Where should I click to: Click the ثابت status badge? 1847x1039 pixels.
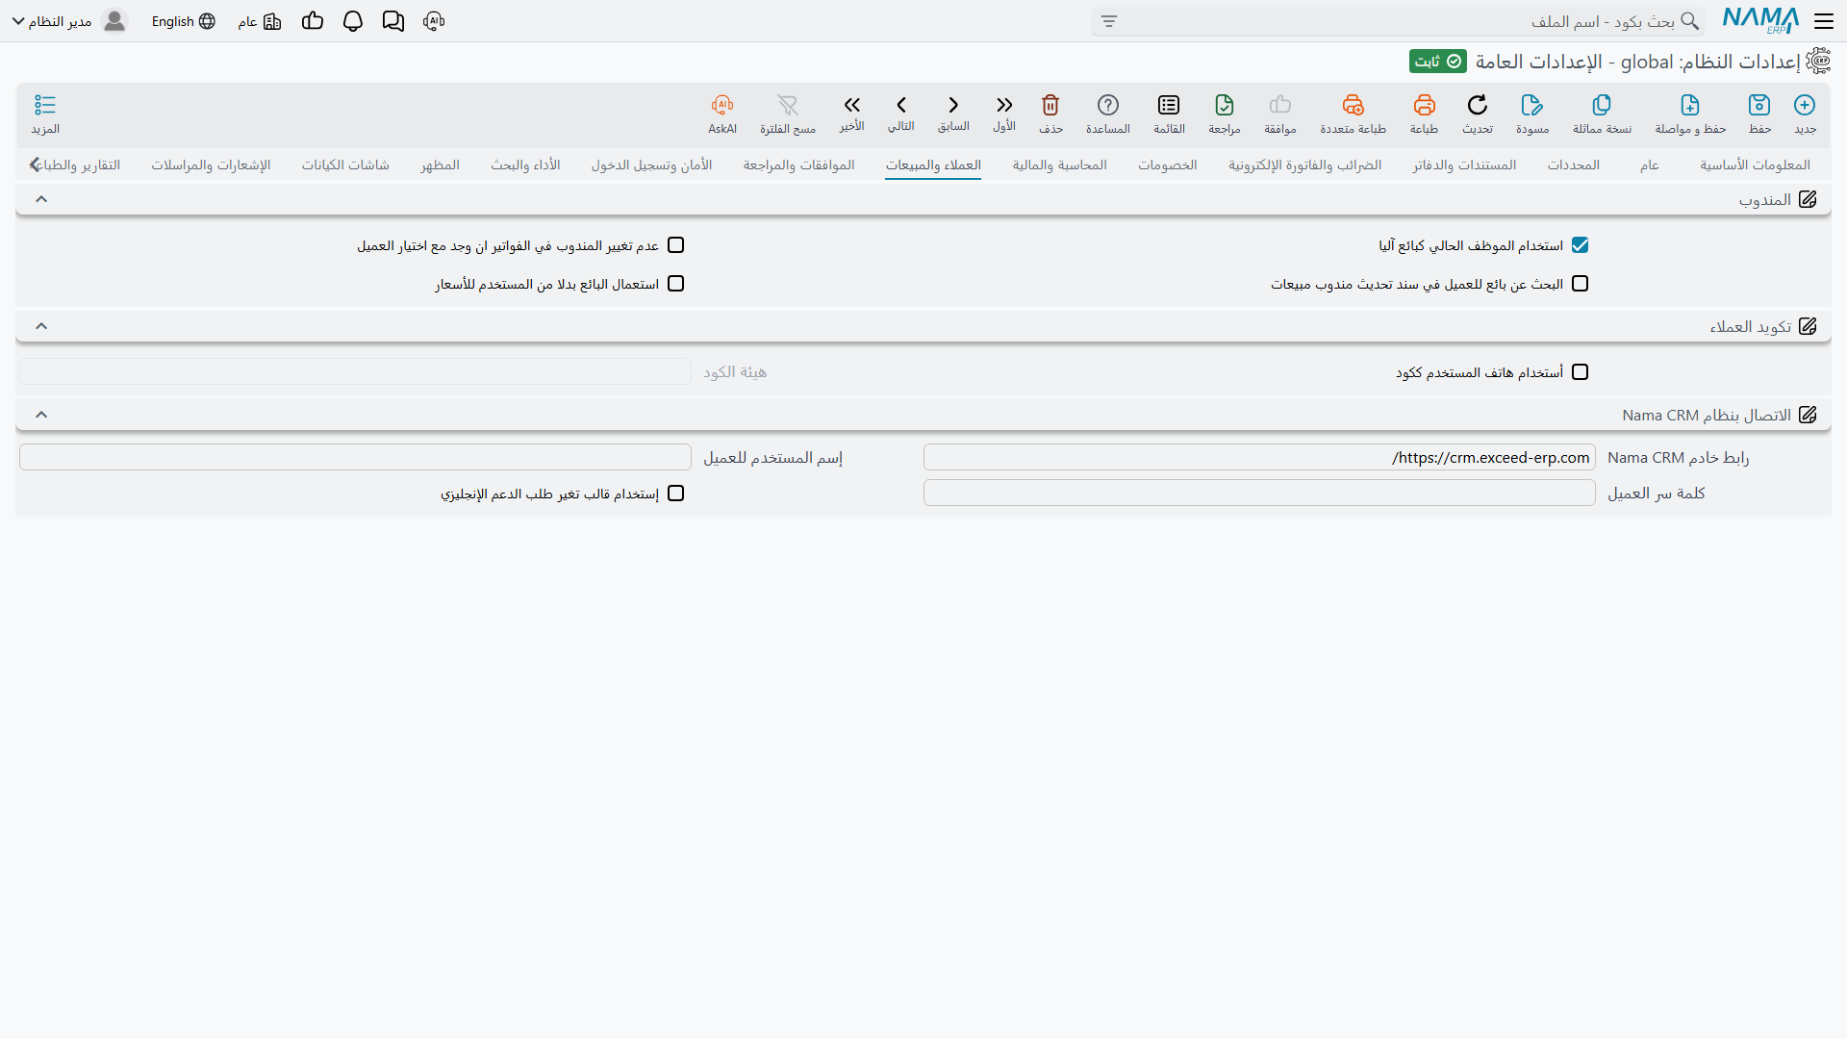click(1438, 62)
